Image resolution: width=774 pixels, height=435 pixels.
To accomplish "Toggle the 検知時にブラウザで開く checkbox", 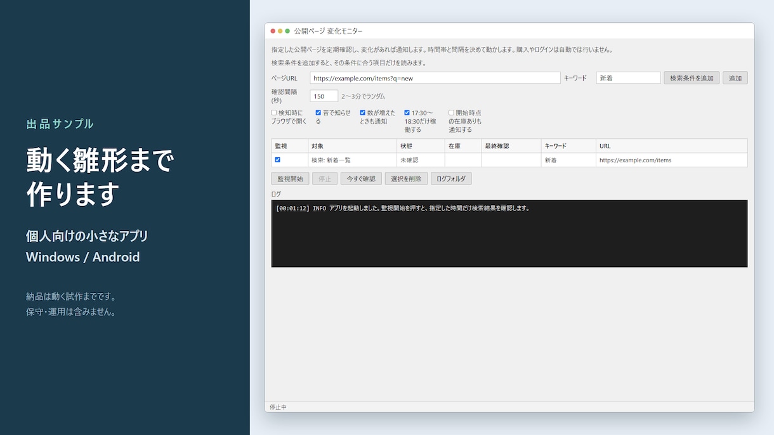I will [274, 113].
